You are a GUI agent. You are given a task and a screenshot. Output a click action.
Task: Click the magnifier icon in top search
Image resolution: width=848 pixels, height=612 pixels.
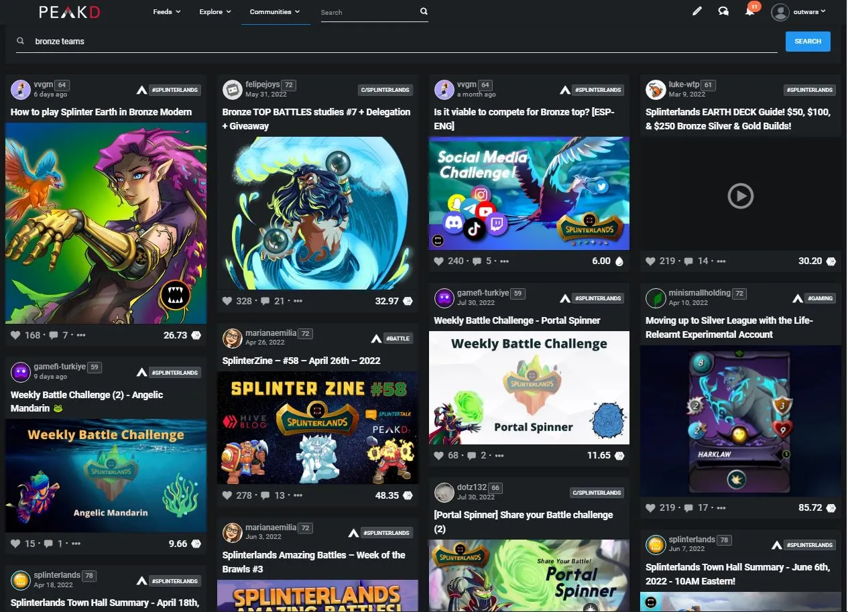click(424, 11)
